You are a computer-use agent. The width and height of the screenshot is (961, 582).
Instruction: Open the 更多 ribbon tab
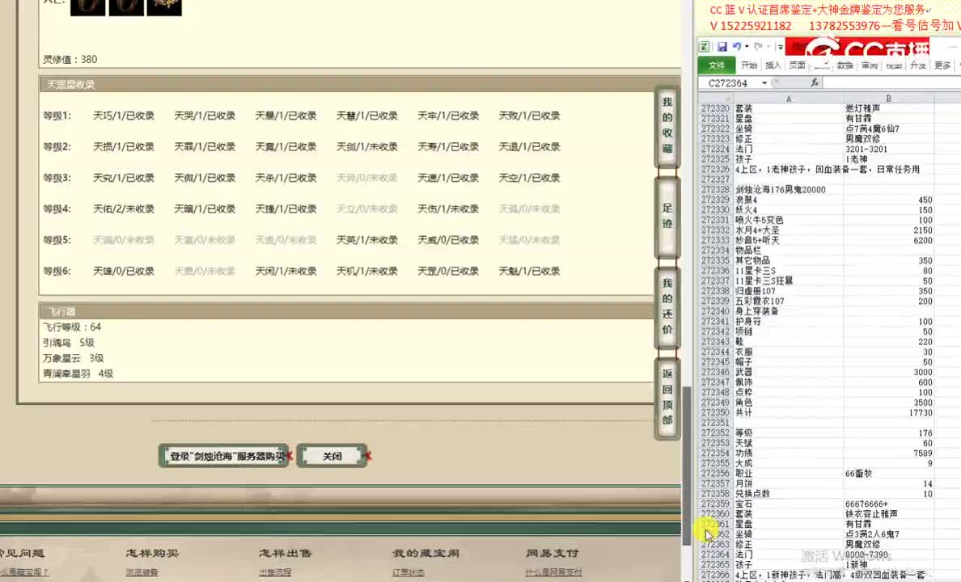click(x=942, y=65)
